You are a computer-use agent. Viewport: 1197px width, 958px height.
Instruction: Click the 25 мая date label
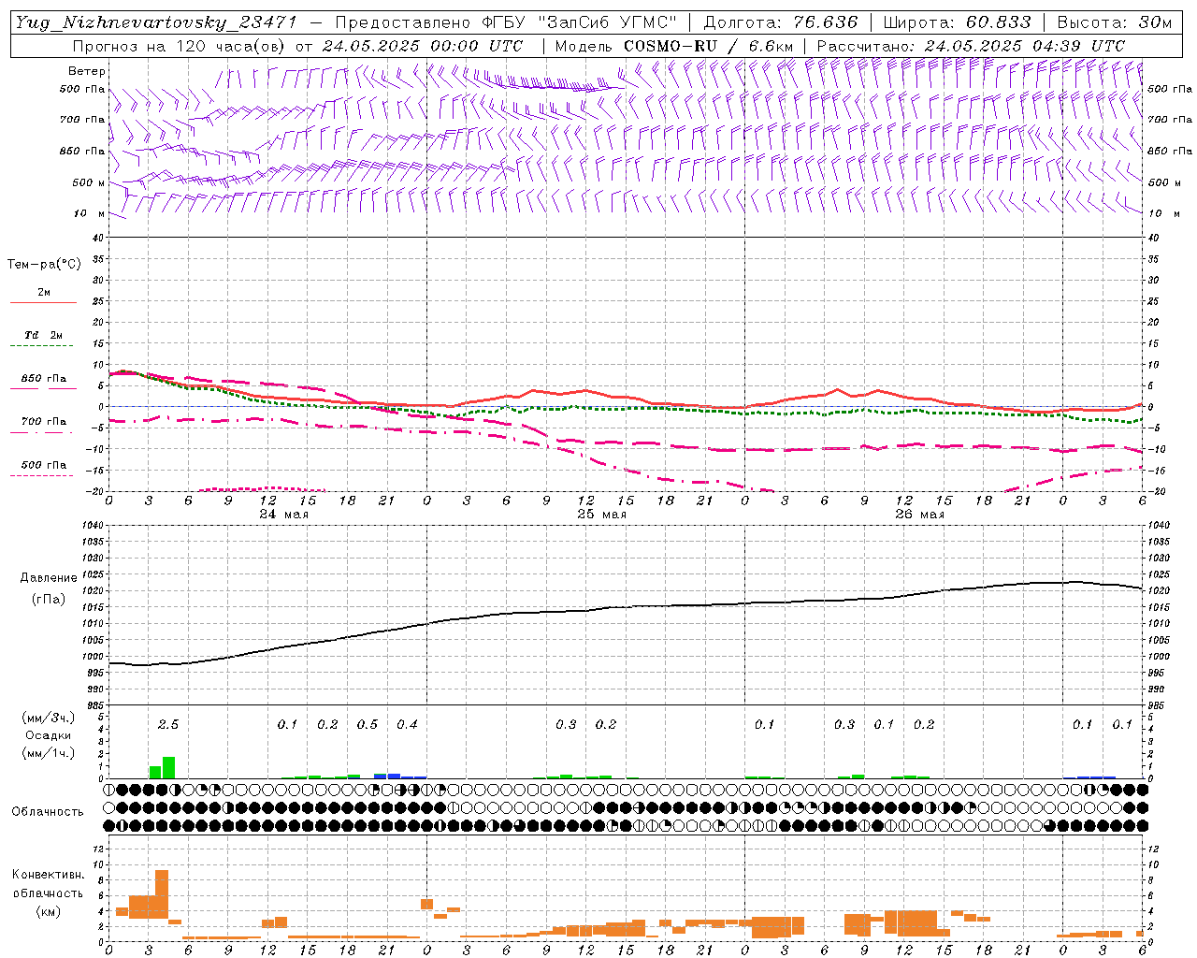tap(601, 515)
